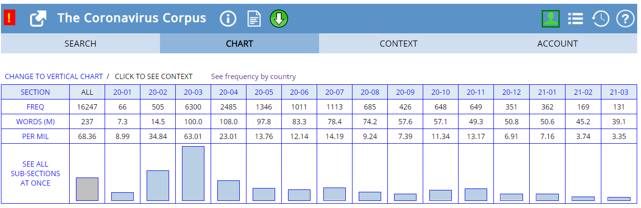
Task: Click the 21-03 column header
Action: pyautogui.click(x=619, y=92)
